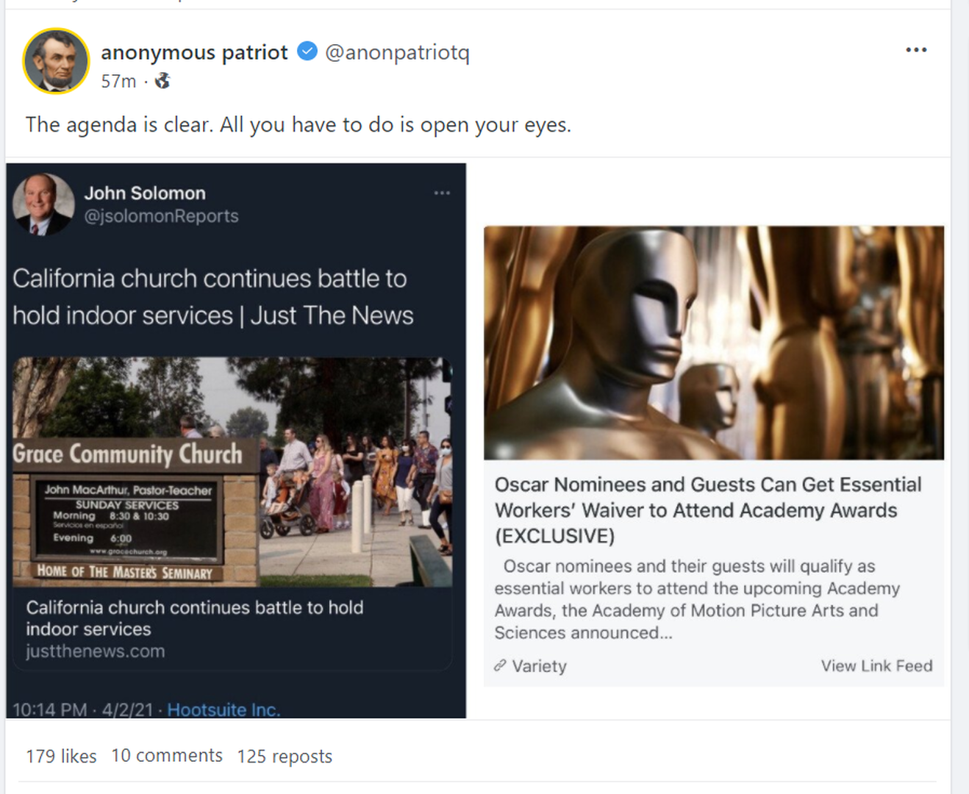The image size is (969, 794).
Task: Click View Link Feed
Action: coord(876,665)
